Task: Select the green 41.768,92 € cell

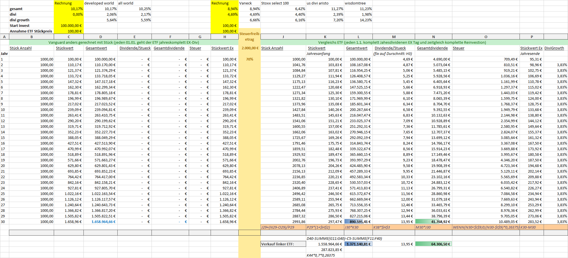Action: pyautogui.click(x=433, y=222)
